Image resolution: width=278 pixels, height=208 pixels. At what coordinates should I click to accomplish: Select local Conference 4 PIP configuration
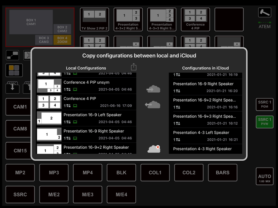pyautogui.click(x=86, y=102)
